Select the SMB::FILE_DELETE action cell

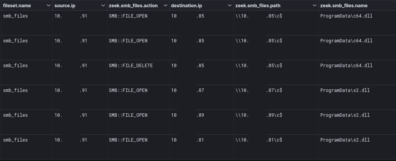coord(138,72)
